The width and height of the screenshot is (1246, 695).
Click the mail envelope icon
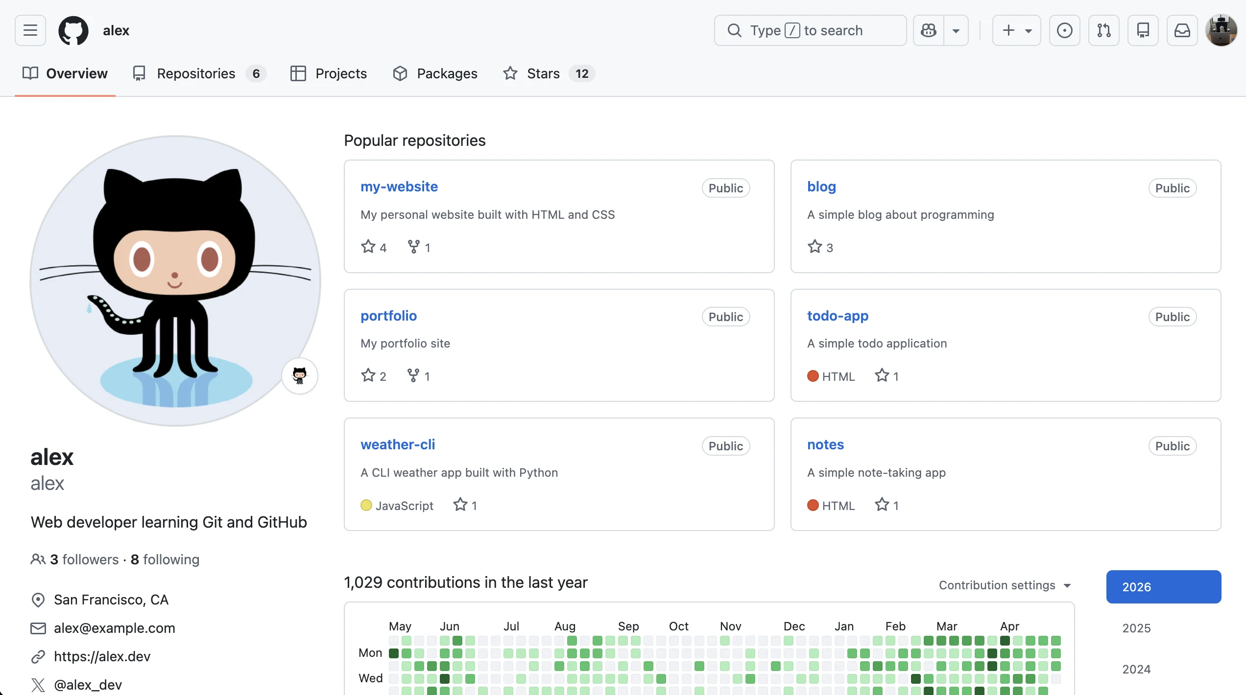pos(38,628)
